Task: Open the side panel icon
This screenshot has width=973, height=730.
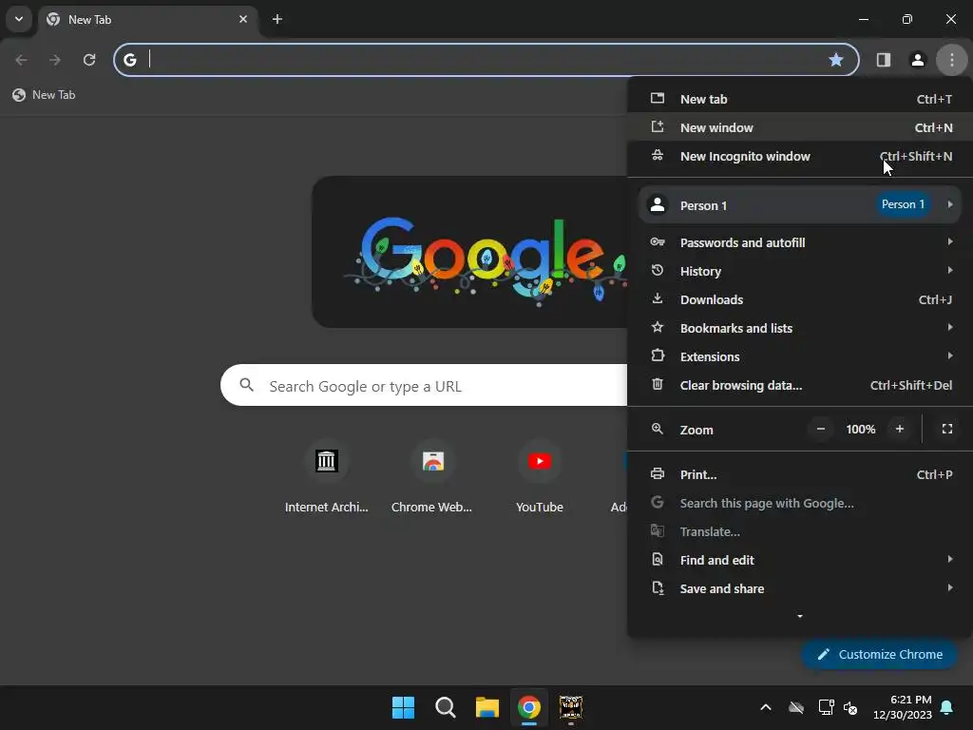Action: pos(883,60)
